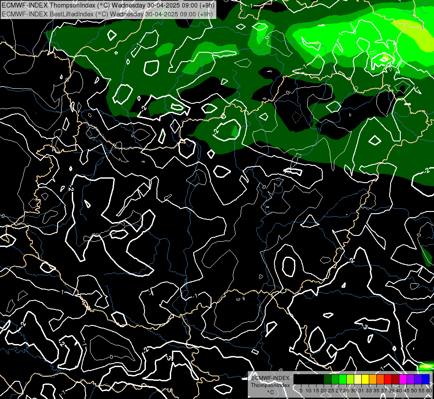This screenshot has height=399, width=434.
Task: Click the legend tick value 39
Action: click(x=391, y=391)
